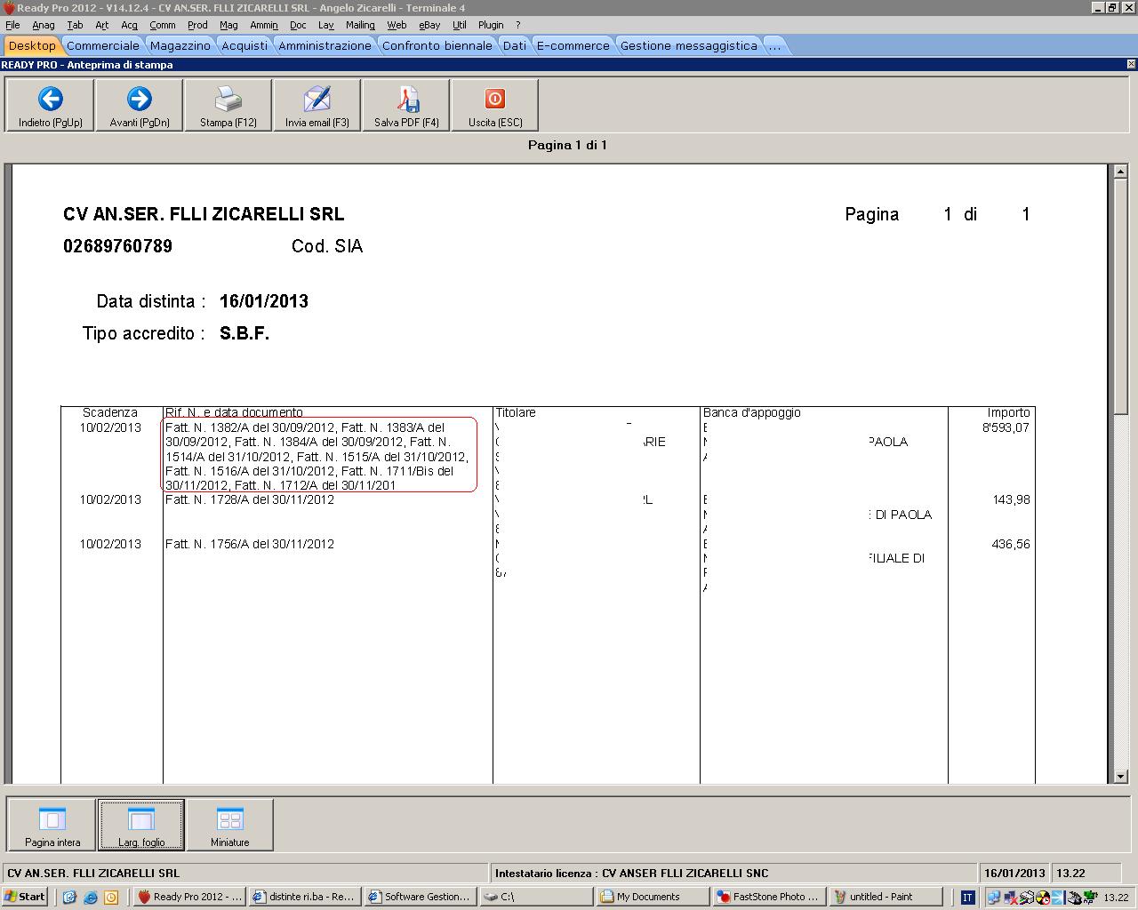Open the Web menu

click(x=397, y=25)
